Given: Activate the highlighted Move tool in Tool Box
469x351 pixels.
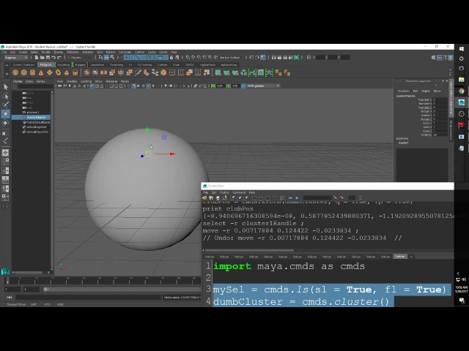Looking at the screenshot, I should [6, 114].
